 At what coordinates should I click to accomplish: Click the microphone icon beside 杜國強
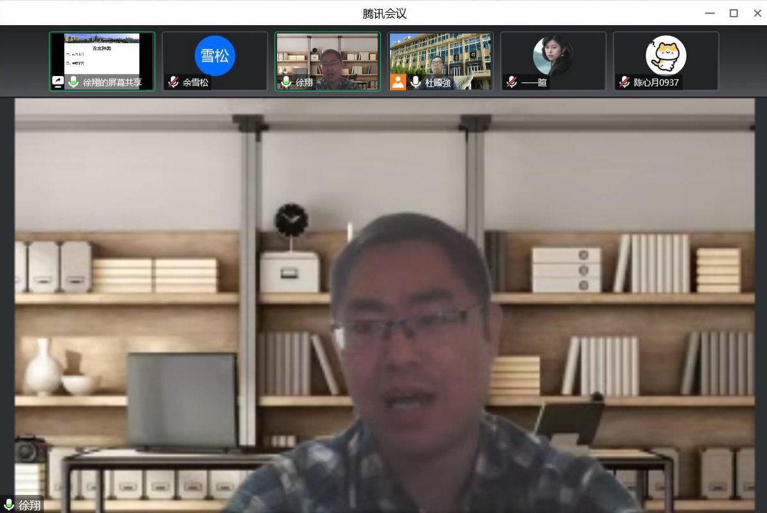pyautogui.click(x=416, y=82)
